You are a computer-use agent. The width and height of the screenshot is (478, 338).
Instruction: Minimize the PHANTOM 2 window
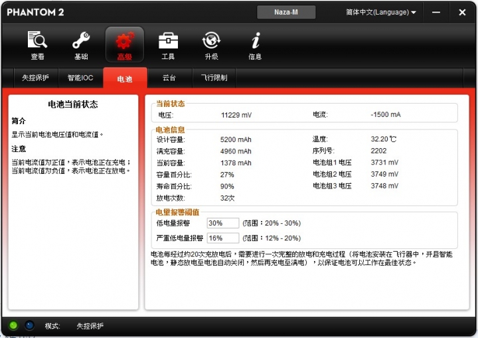[x=436, y=12]
